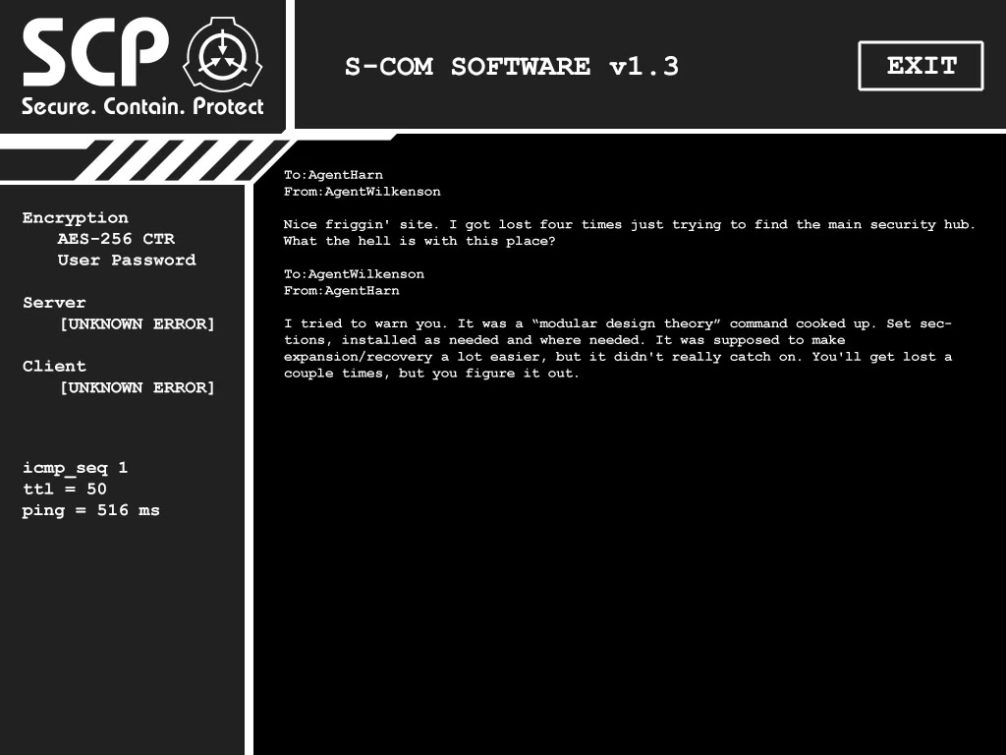The image size is (1006, 755).
Task: Click the S-COM SOFTWARE v1.3 title
Action: [511, 67]
